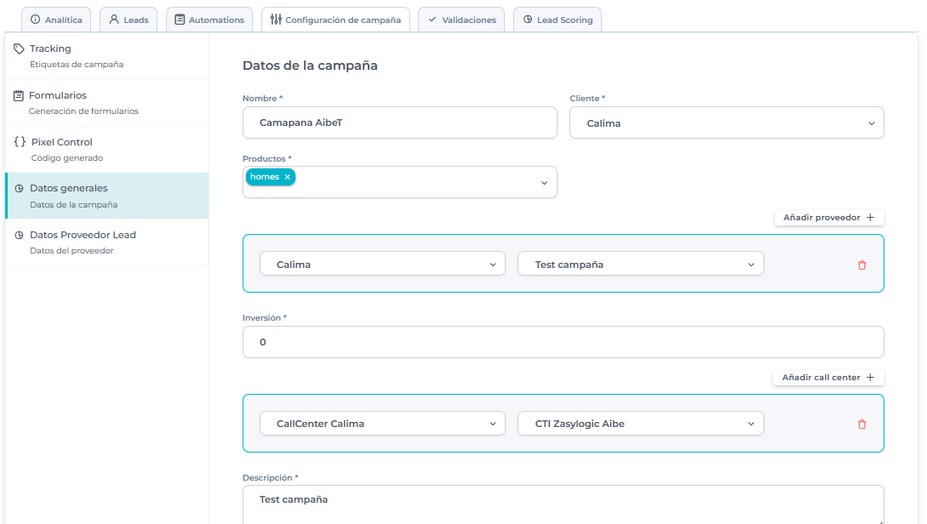This screenshot has width=927, height=524.
Task: Click the Inversión input field
Action: pos(563,342)
